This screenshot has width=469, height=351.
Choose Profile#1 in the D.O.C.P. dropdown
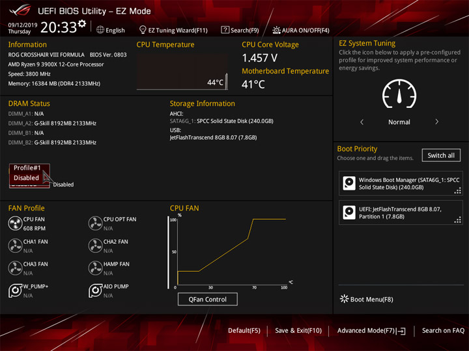(27, 168)
